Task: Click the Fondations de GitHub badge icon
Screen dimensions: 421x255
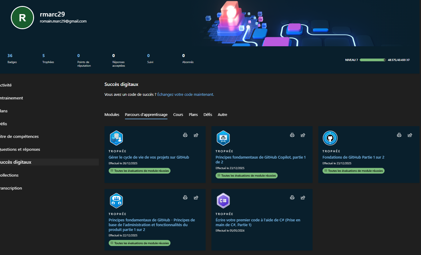Action: (x=330, y=138)
